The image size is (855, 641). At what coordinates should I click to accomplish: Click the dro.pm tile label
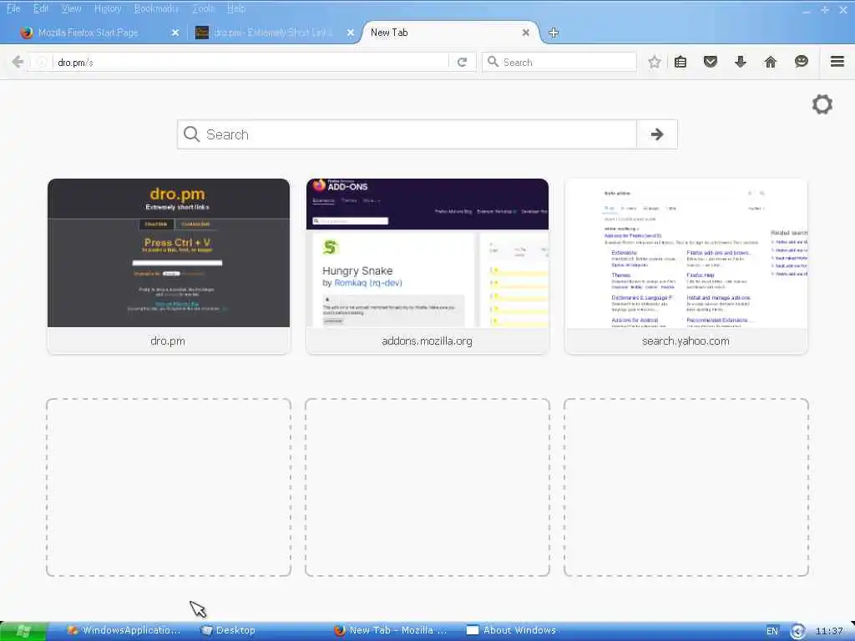[x=168, y=341]
